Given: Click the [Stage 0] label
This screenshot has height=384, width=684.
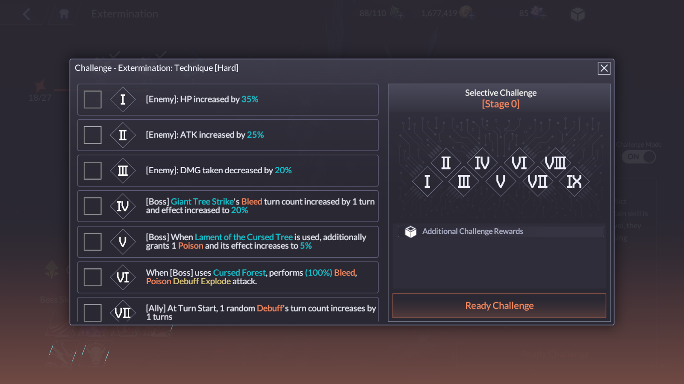Looking at the screenshot, I should (501, 104).
